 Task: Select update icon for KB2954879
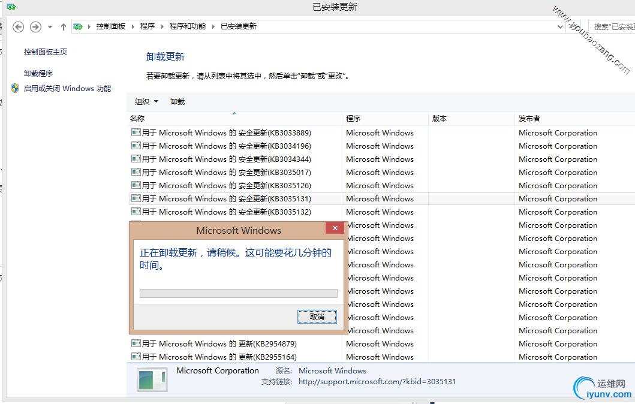(x=136, y=343)
